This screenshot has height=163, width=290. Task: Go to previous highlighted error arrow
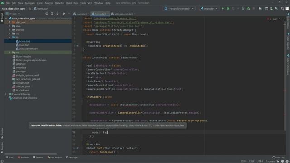(x=280, y=19)
